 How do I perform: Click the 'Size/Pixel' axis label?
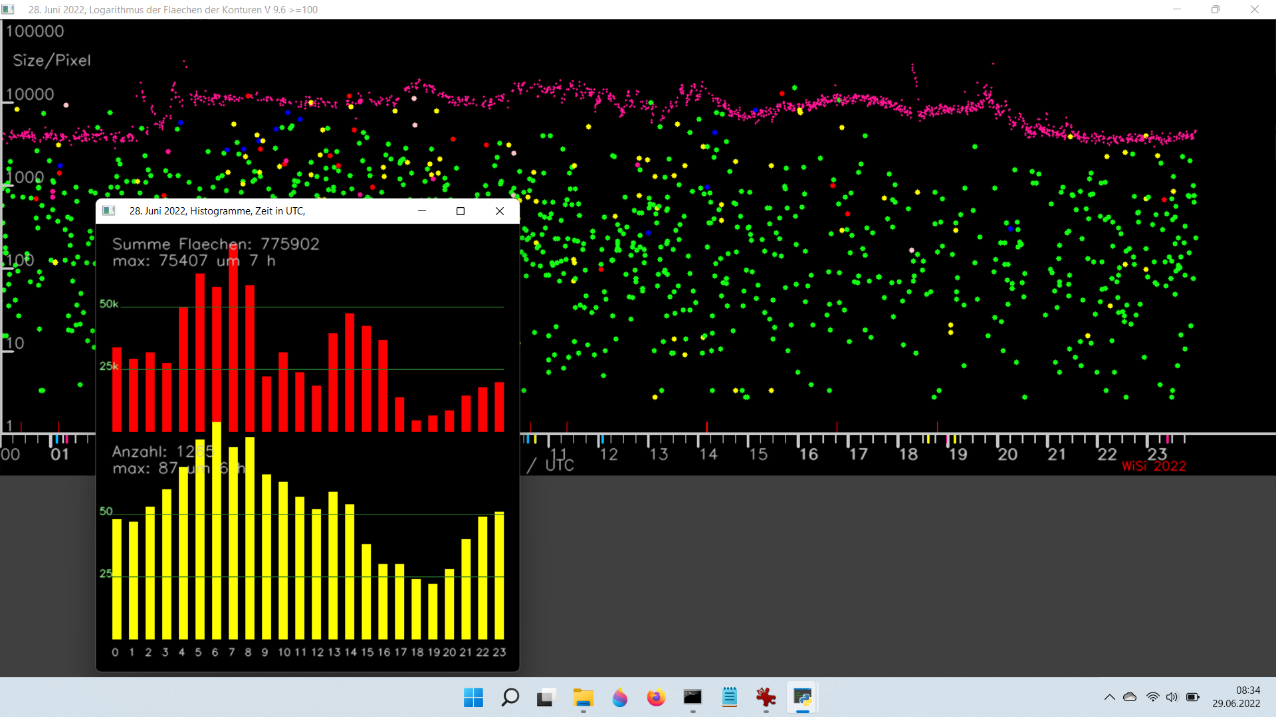tap(52, 60)
